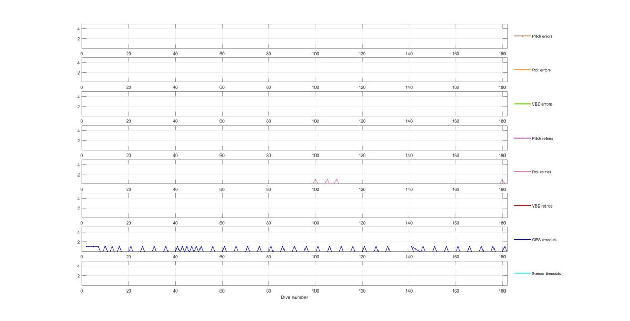Click tick label 120 under Roll retries plot

(x=362, y=189)
